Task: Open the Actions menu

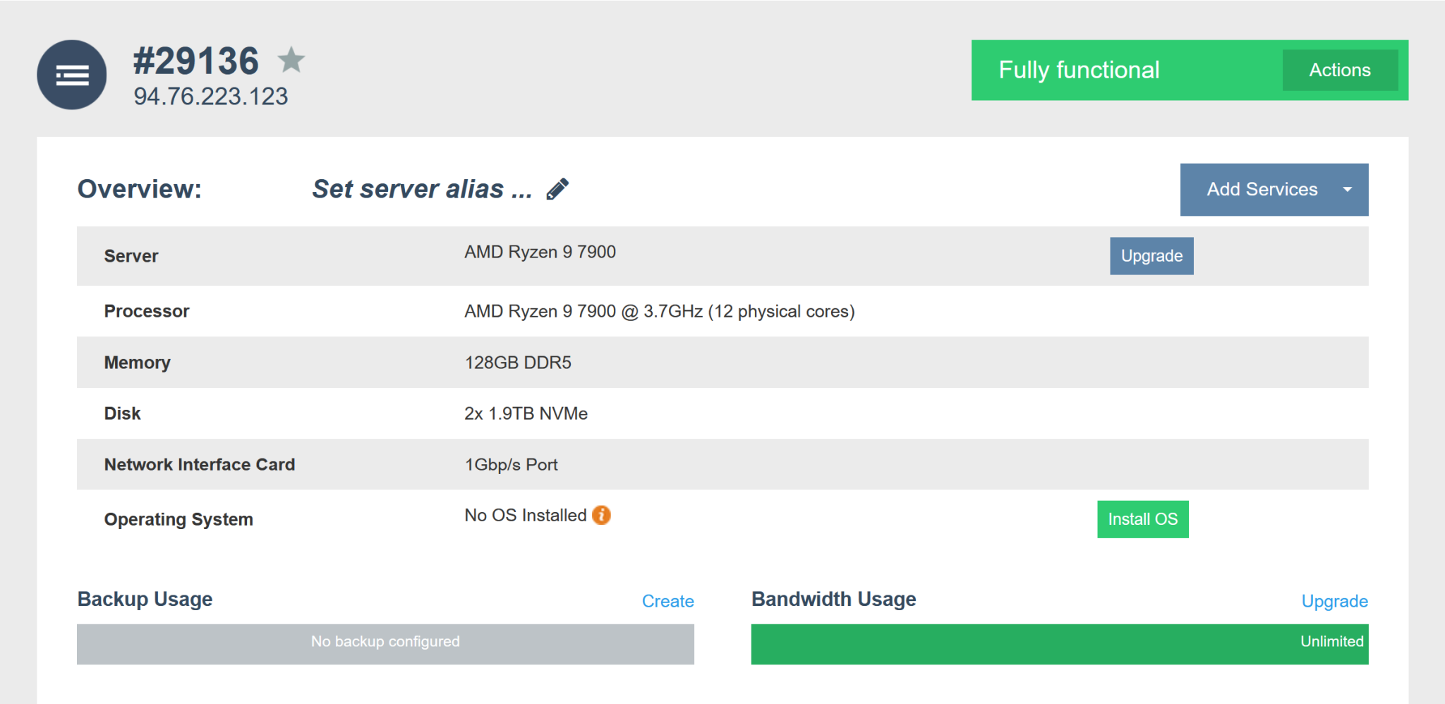Action: [x=1339, y=70]
